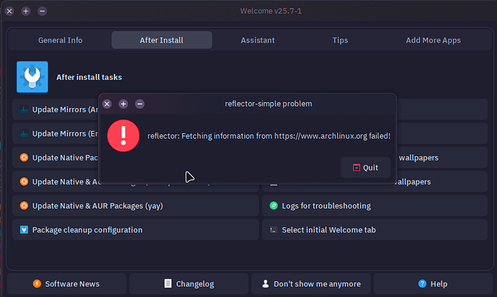This screenshot has width=497, height=297.
Task: Run Update Native & AUR Packages (yay)
Action: (x=135, y=206)
